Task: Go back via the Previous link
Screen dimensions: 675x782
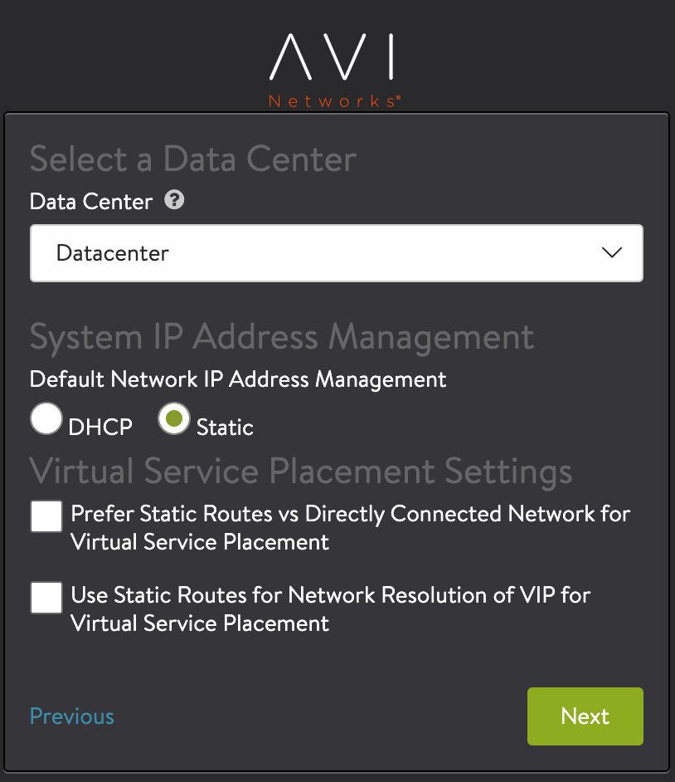Action: coord(72,716)
